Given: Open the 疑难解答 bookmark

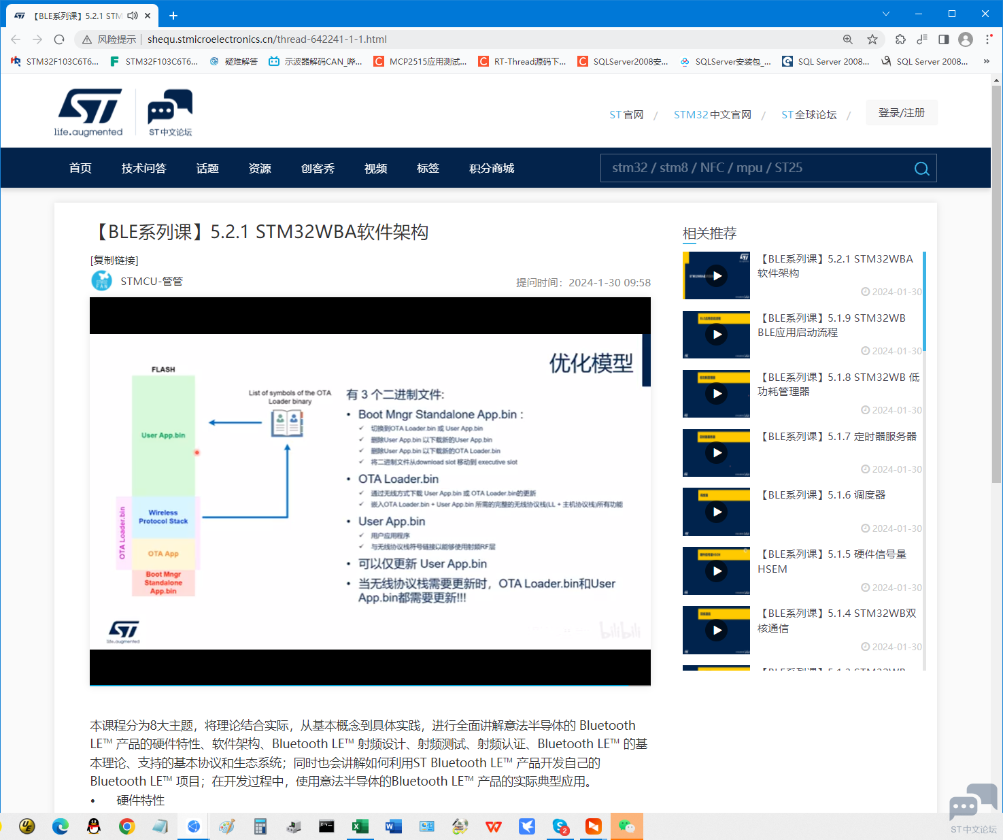Looking at the screenshot, I should click(233, 61).
